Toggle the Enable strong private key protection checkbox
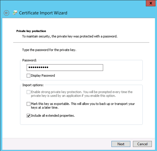 tap(28, 92)
